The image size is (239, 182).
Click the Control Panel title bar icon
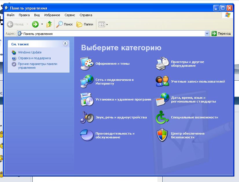pyautogui.click(x=7, y=8)
